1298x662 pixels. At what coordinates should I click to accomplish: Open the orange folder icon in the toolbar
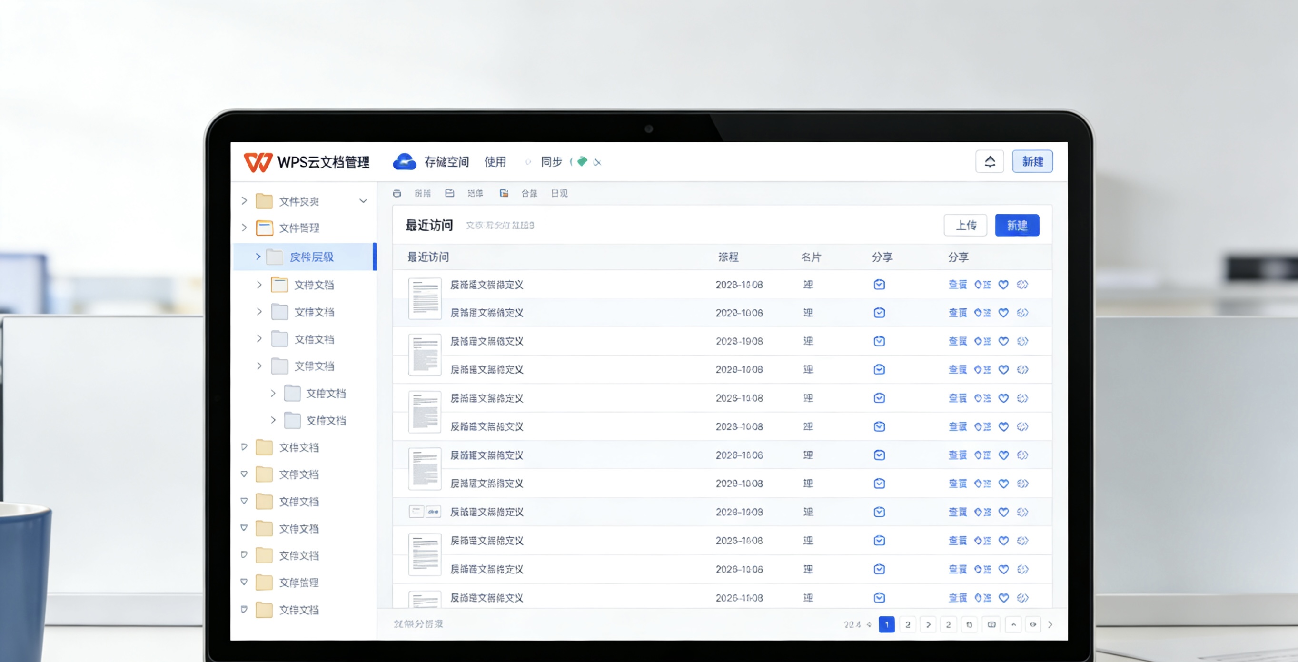click(504, 193)
